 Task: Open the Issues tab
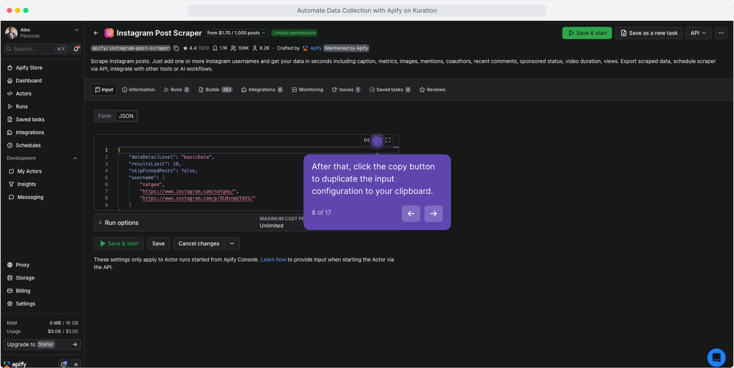pos(346,90)
